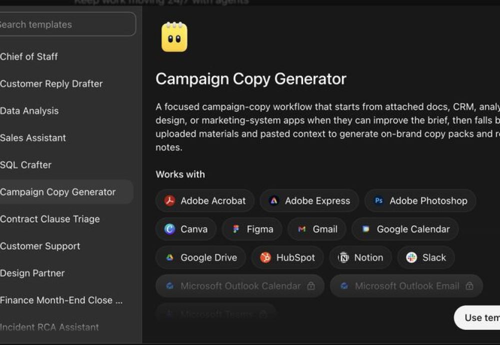Select Customer Reply Drafter template
This screenshot has width=500, height=345.
pos(66,84)
